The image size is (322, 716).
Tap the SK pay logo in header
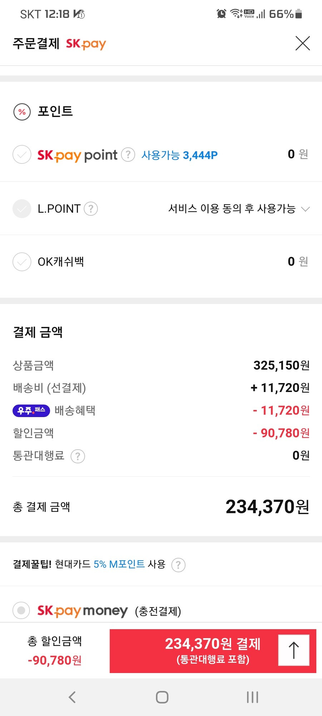[x=86, y=44]
